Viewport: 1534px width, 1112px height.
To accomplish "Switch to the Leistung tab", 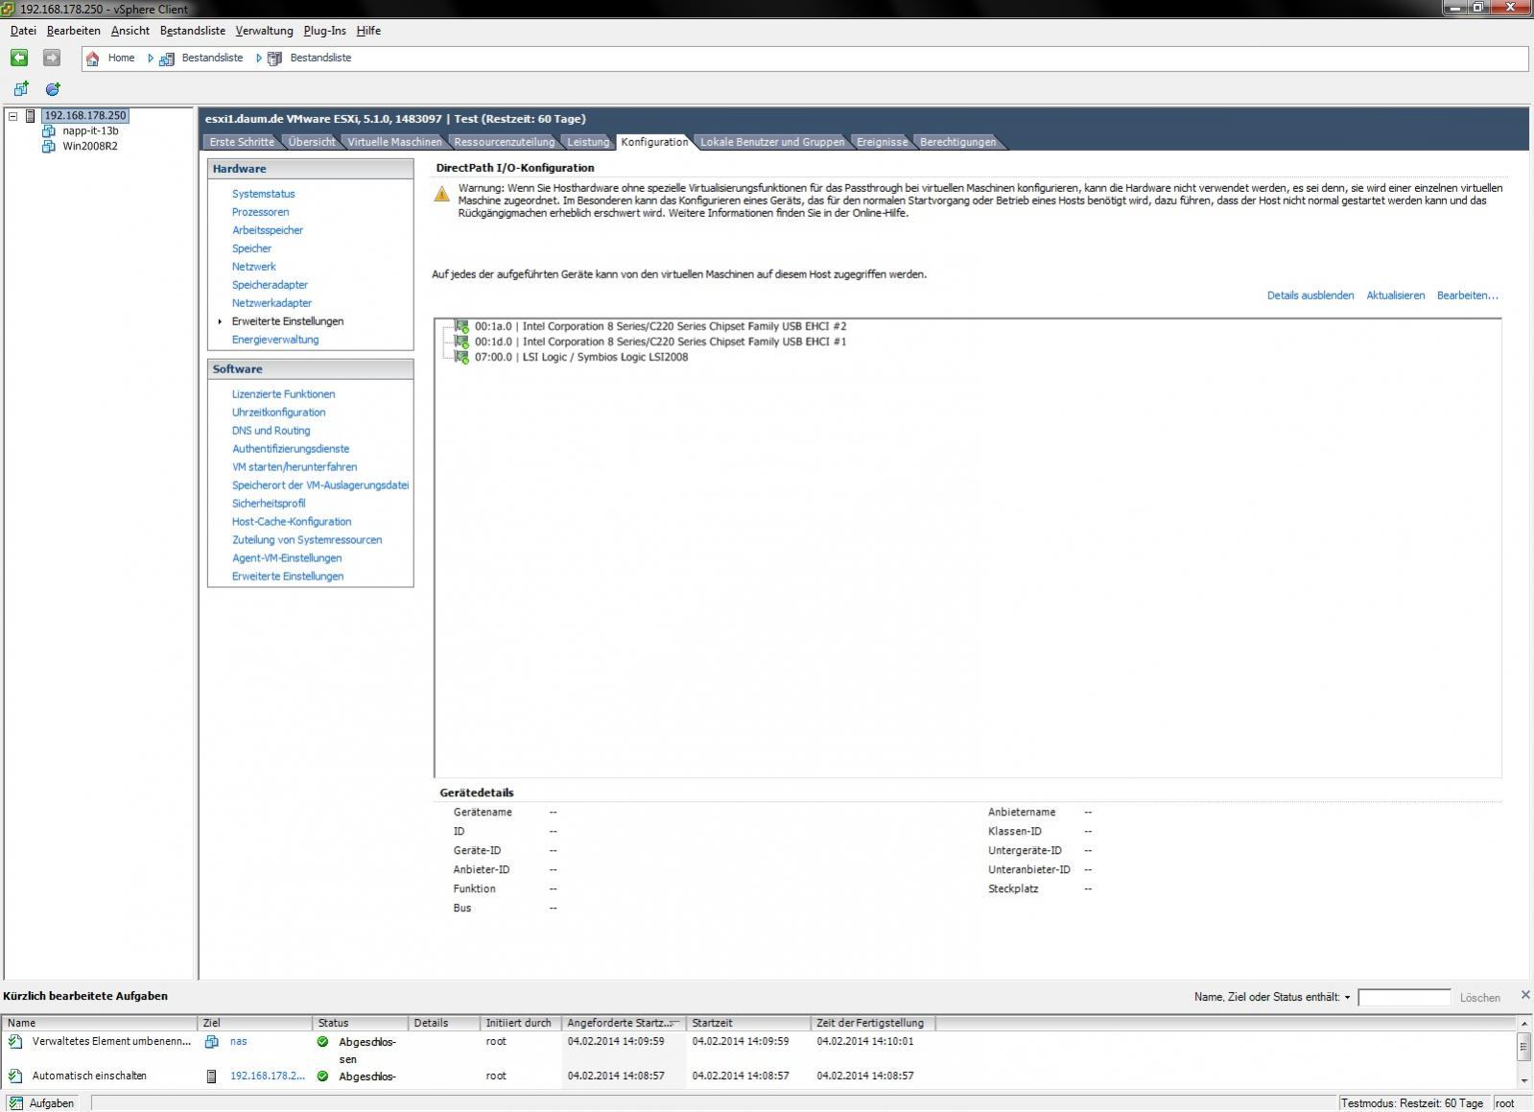I will 588,142.
